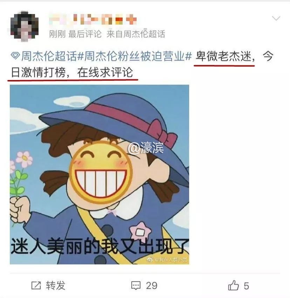The image size is (290, 298).
Task: Click the comment count 29
Action: (x=152, y=285)
